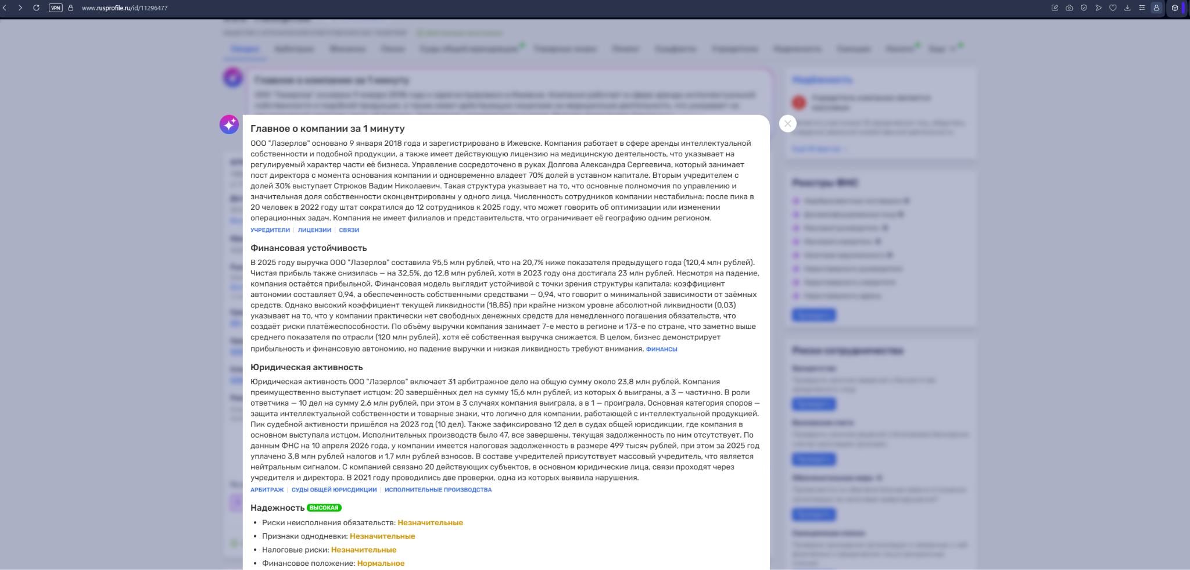This screenshot has width=1190, height=570.
Task: Click the 'Риски неисполнения обязательств:' label
Action: tap(329, 523)
